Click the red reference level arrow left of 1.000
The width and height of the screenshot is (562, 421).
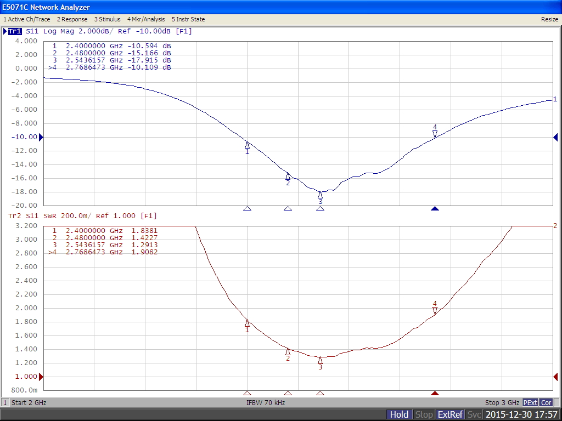pyautogui.click(x=41, y=377)
